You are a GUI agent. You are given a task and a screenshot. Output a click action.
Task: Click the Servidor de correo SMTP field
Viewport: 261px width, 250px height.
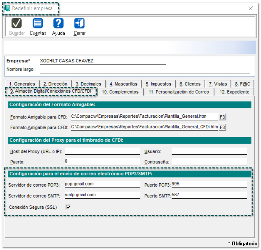point(102,195)
